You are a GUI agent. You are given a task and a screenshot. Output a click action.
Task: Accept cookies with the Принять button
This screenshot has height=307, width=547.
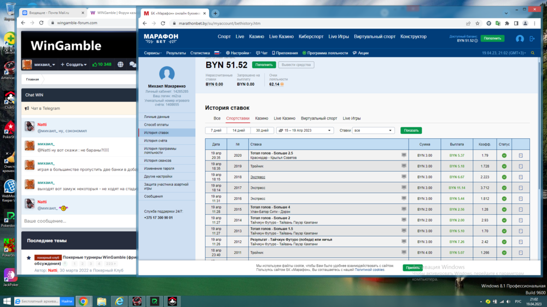coord(413,268)
